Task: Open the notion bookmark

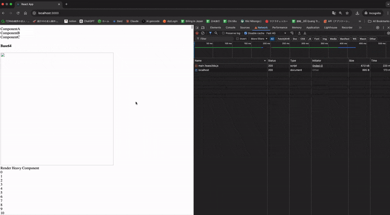Action: point(70,21)
